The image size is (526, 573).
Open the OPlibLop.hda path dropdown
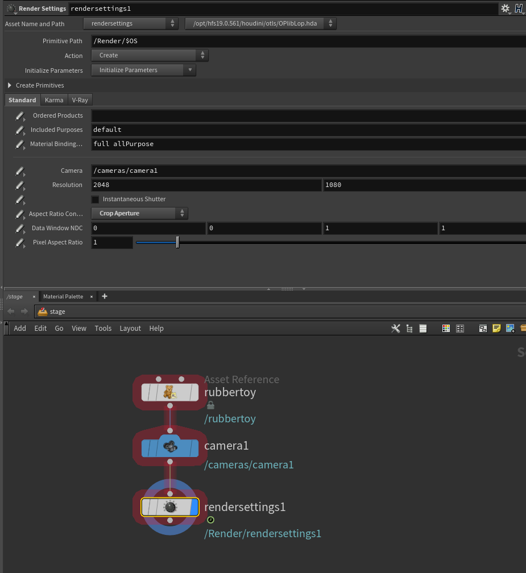[260, 23]
